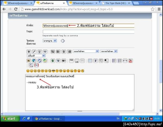Insert YouTube video button
The image size is (163, 127).
[x=131, y=61]
